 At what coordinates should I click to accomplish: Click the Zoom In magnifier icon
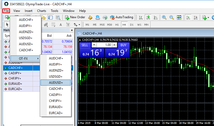(164, 17)
